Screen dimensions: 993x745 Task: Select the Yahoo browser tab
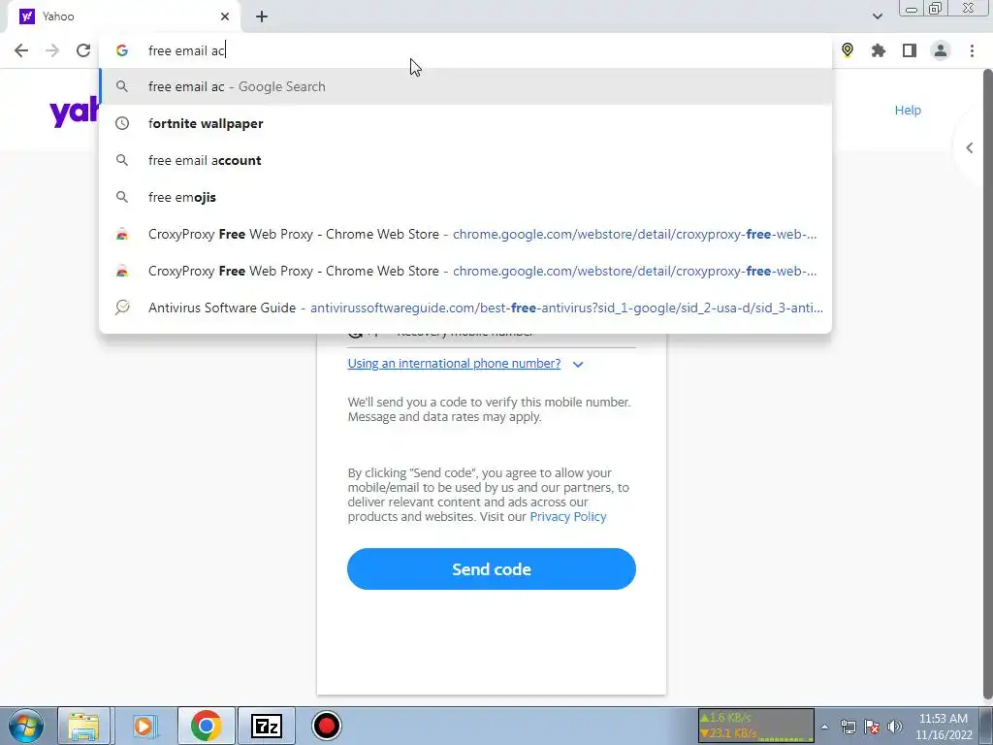(124, 16)
